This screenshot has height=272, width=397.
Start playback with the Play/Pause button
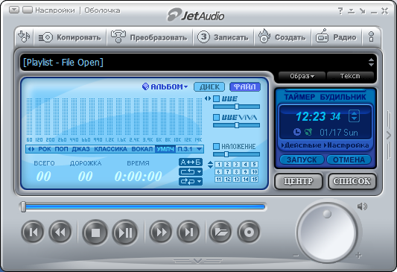pos(125,233)
